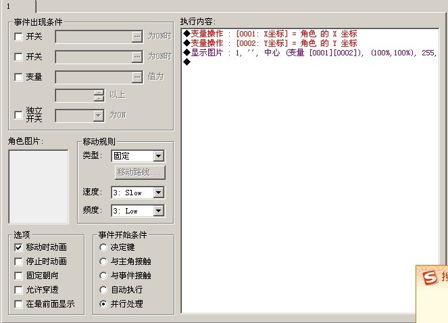Click the 角色图片 preview box

click(x=39, y=187)
